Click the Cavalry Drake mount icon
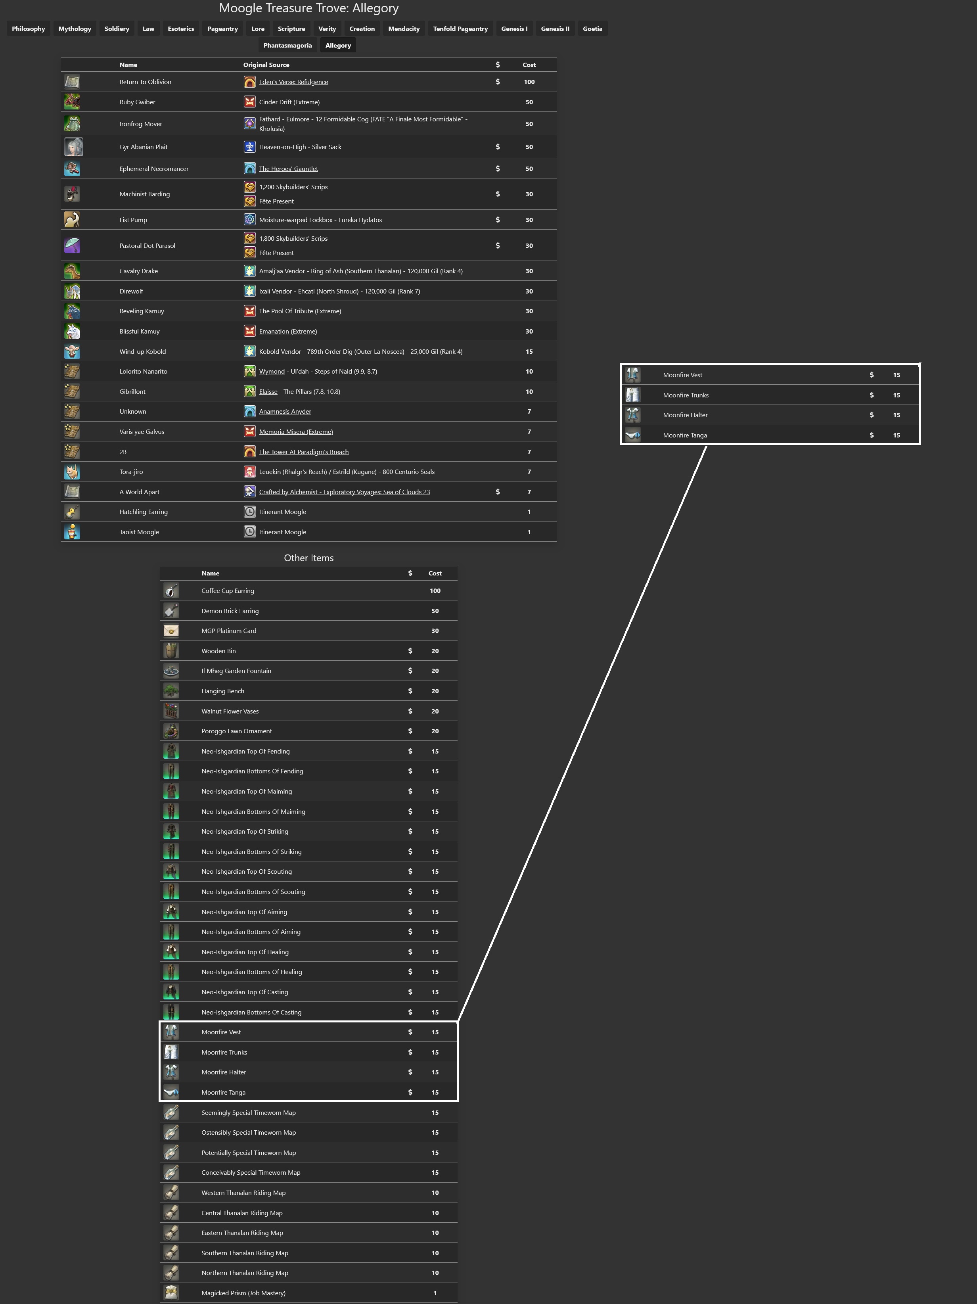The height and width of the screenshot is (1304, 977). 72,271
